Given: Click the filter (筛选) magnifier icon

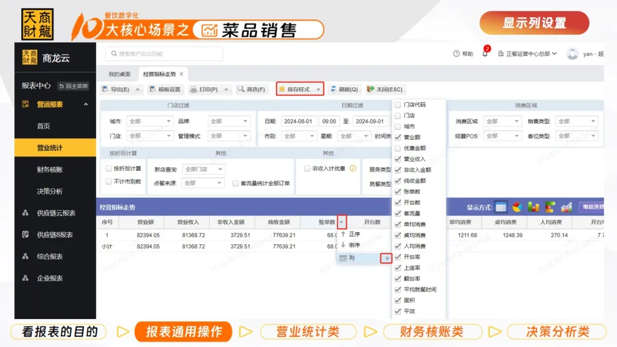Looking at the screenshot, I should 241,89.
